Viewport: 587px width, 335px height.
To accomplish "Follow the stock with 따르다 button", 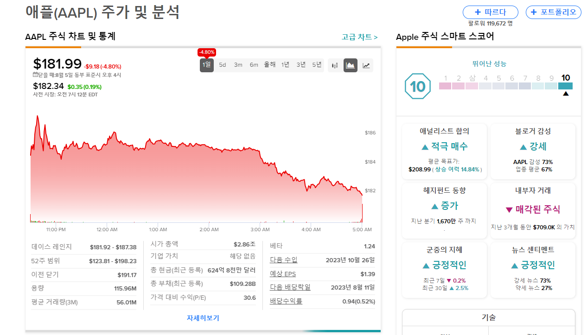I will click(x=490, y=12).
